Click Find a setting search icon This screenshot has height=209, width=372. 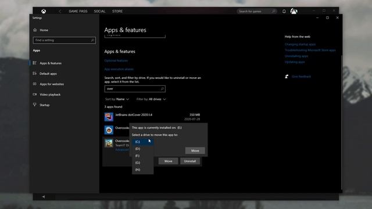[92, 40]
